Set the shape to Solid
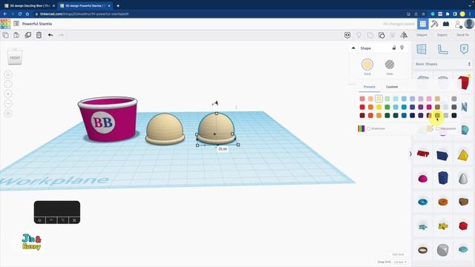475x267 pixels. click(x=367, y=65)
